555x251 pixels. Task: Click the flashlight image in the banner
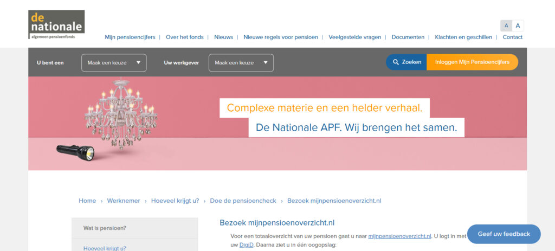(75, 152)
